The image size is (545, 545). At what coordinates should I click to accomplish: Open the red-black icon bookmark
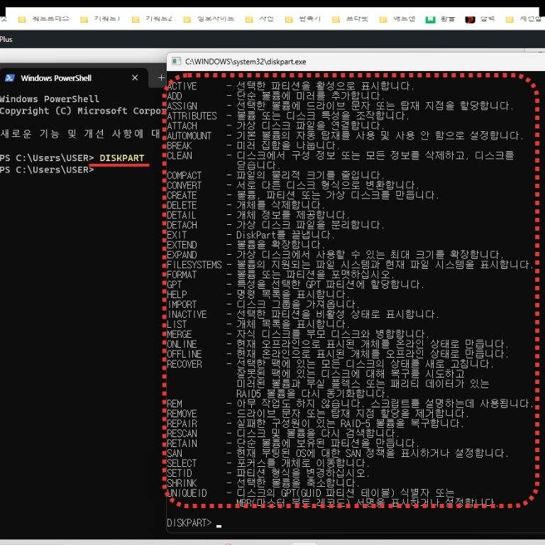[480, 18]
